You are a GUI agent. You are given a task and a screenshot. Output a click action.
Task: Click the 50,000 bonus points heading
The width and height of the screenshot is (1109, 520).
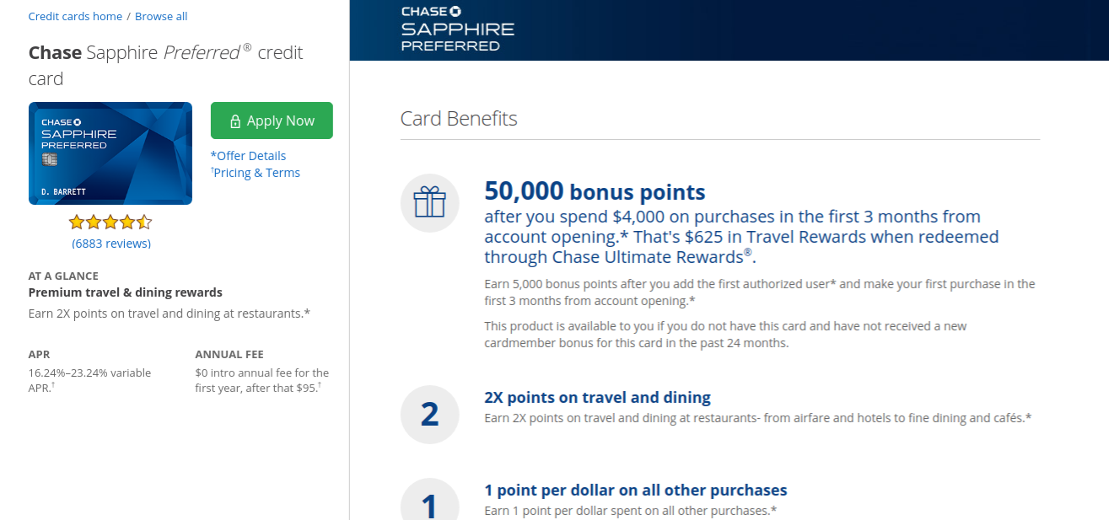tap(595, 192)
